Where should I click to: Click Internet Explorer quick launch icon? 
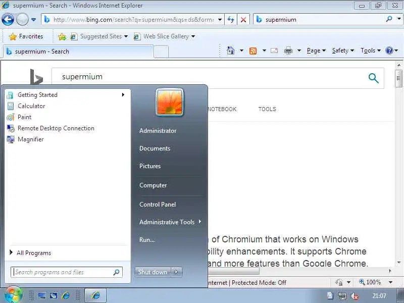click(x=66, y=295)
